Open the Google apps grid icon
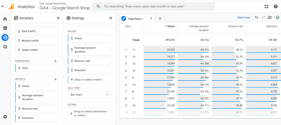Image resolution: width=281 pixels, height=125 pixels. pos(266,6)
